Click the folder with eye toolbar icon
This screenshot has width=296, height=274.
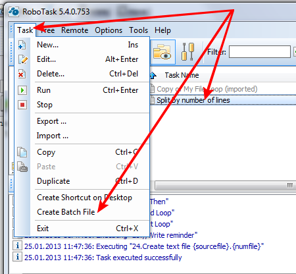coord(162,52)
